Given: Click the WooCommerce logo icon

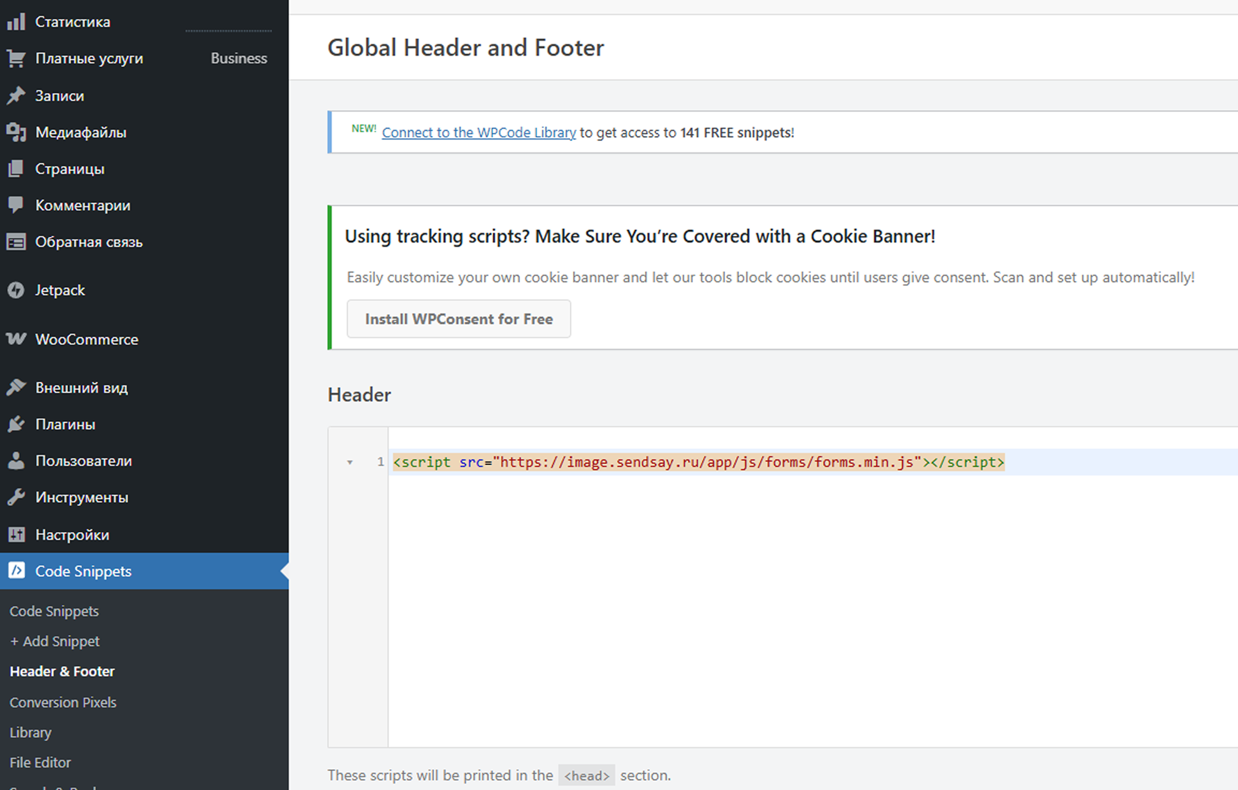Looking at the screenshot, I should pos(16,339).
